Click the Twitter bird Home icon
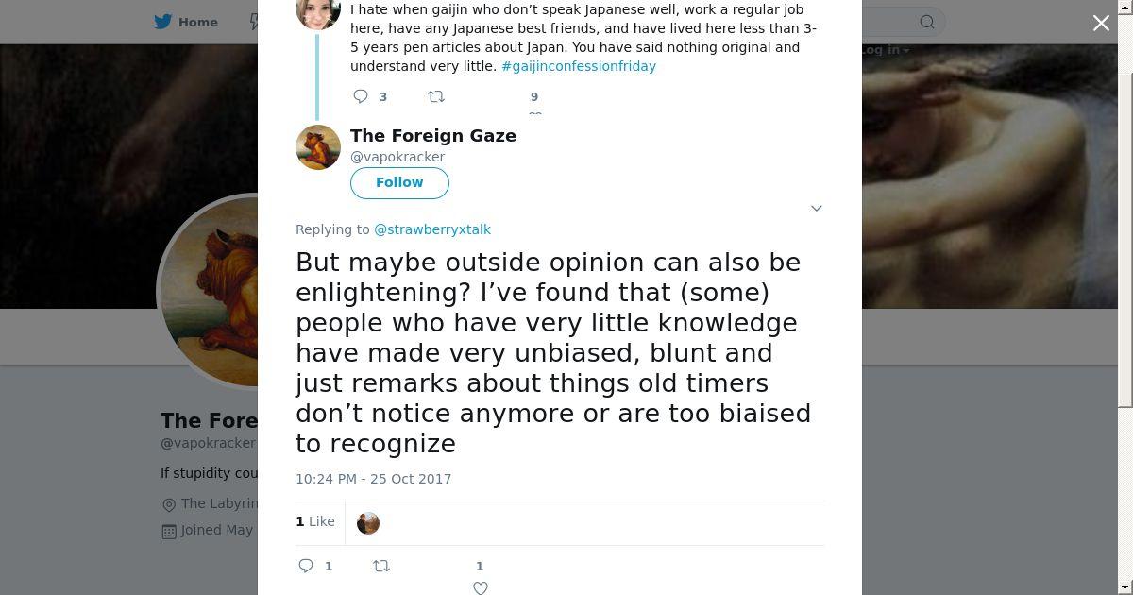1133x595 pixels. click(x=163, y=22)
